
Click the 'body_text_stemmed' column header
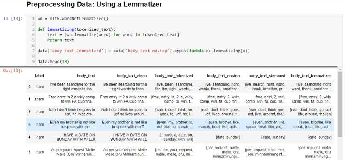pos(267,76)
